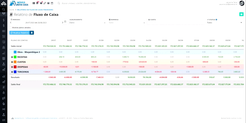Click the trash button next to Atualizar Relatório
Image resolution: width=246 pixels, height=123 pixels.
click(x=32, y=33)
